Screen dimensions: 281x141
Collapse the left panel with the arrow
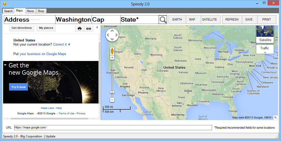tap(97, 27)
